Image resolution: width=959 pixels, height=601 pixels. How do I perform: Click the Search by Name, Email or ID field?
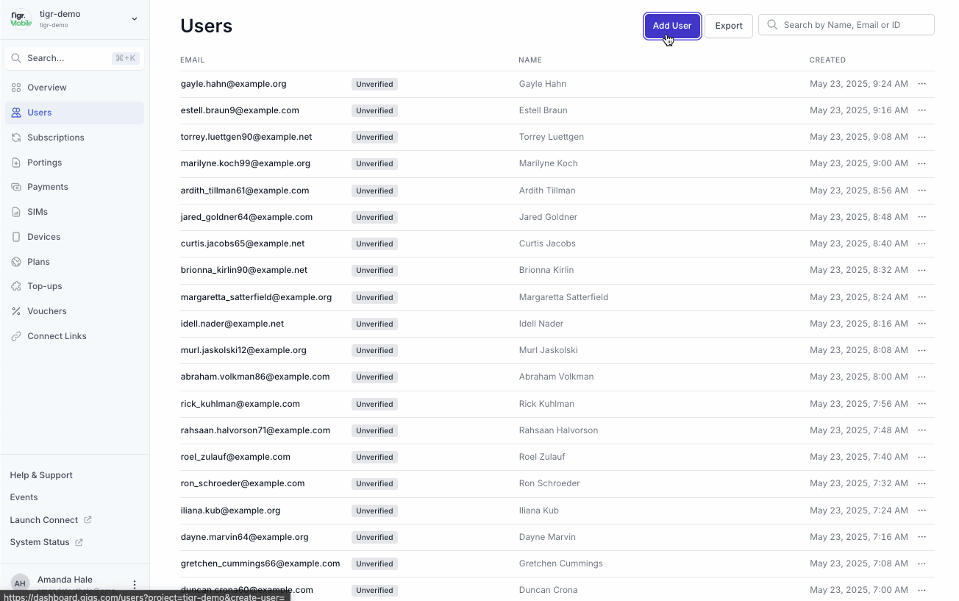click(846, 24)
